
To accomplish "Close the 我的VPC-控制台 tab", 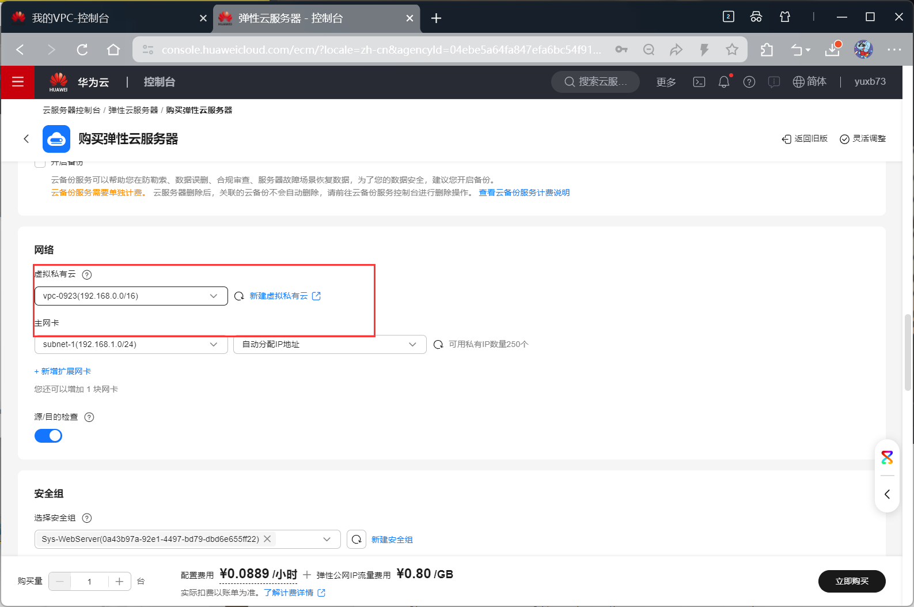I will click(203, 18).
